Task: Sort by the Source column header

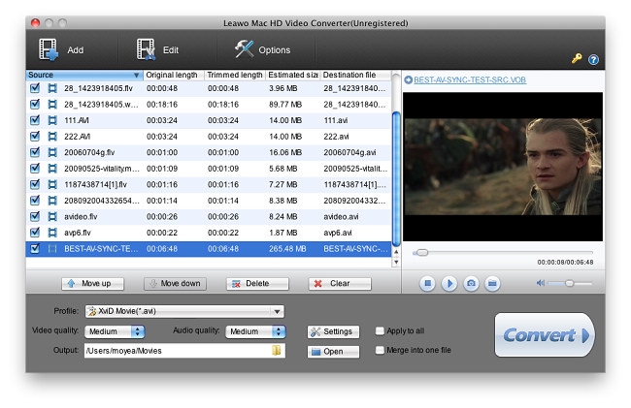Action: click(84, 75)
